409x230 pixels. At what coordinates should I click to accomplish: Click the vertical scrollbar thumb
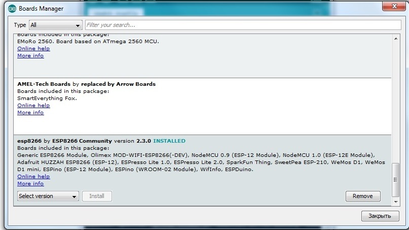pyautogui.click(x=396, y=180)
